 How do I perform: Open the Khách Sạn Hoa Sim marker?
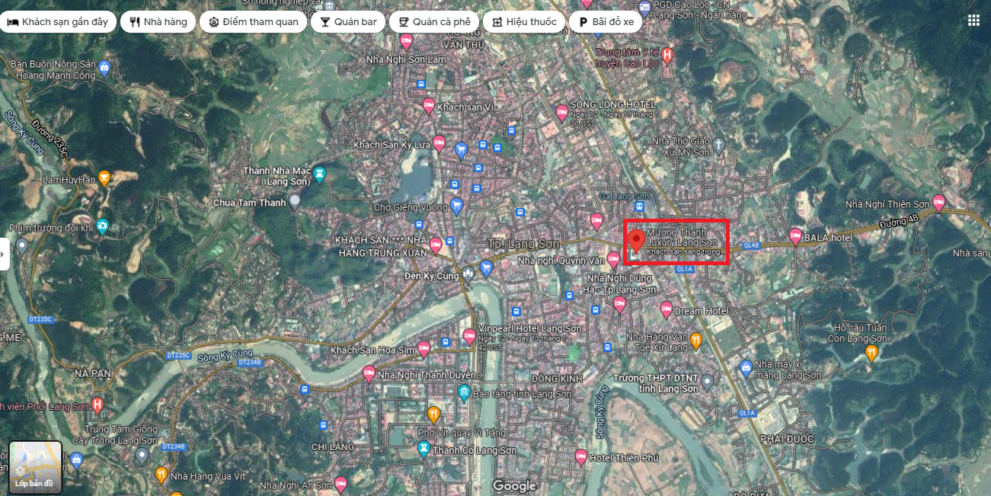[424, 349]
